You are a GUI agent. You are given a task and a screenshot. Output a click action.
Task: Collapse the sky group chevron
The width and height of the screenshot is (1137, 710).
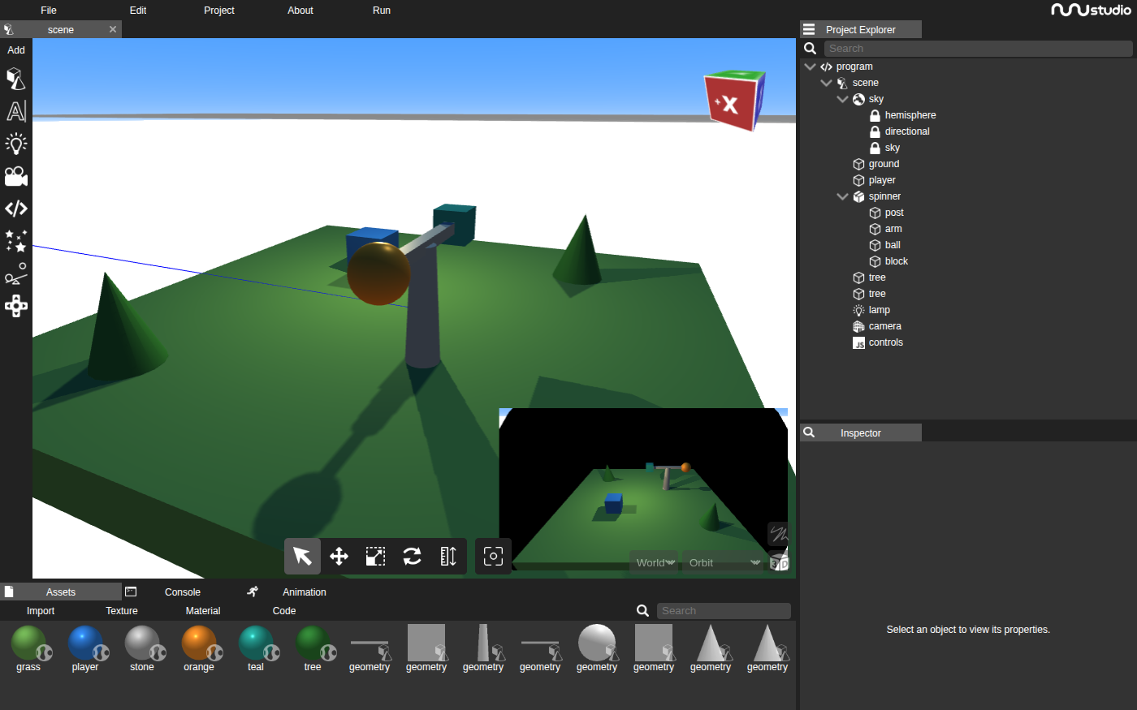click(842, 99)
